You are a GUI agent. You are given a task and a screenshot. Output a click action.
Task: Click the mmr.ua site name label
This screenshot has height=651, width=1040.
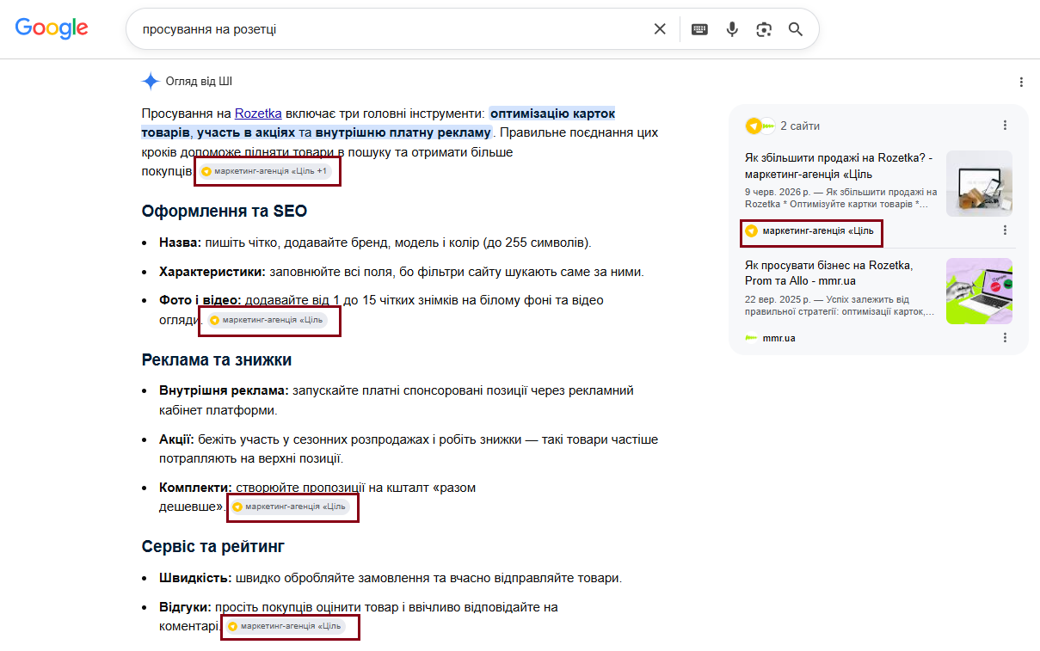pos(778,338)
